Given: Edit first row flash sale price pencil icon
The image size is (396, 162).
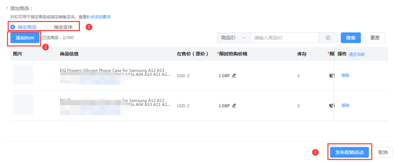Looking at the screenshot, I should pyautogui.click(x=234, y=76).
